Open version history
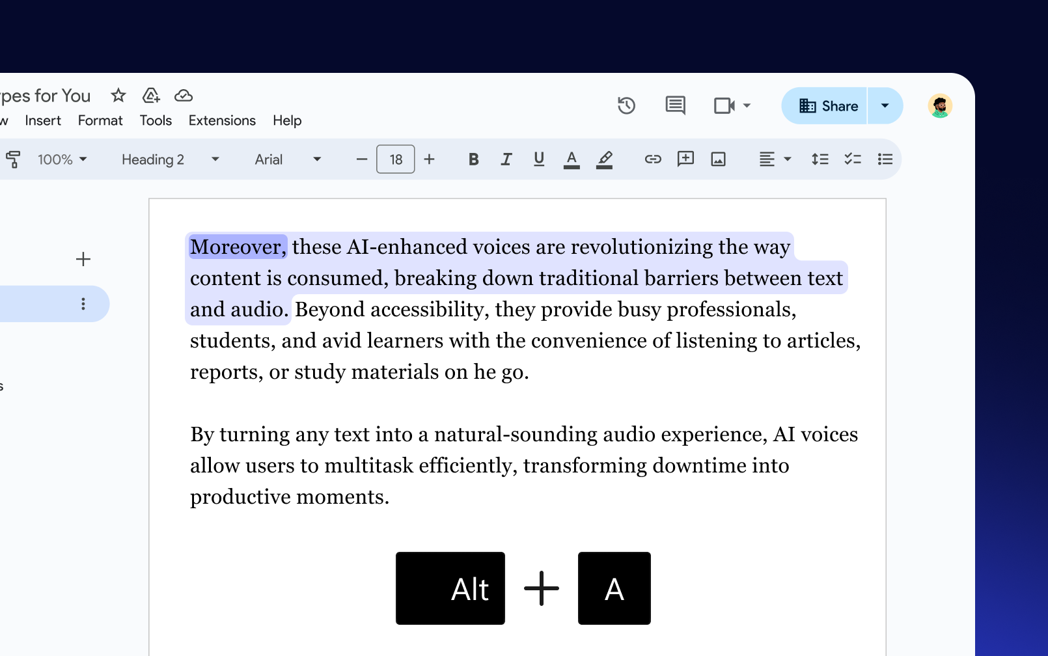1048x656 pixels. click(x=626, y=105)
